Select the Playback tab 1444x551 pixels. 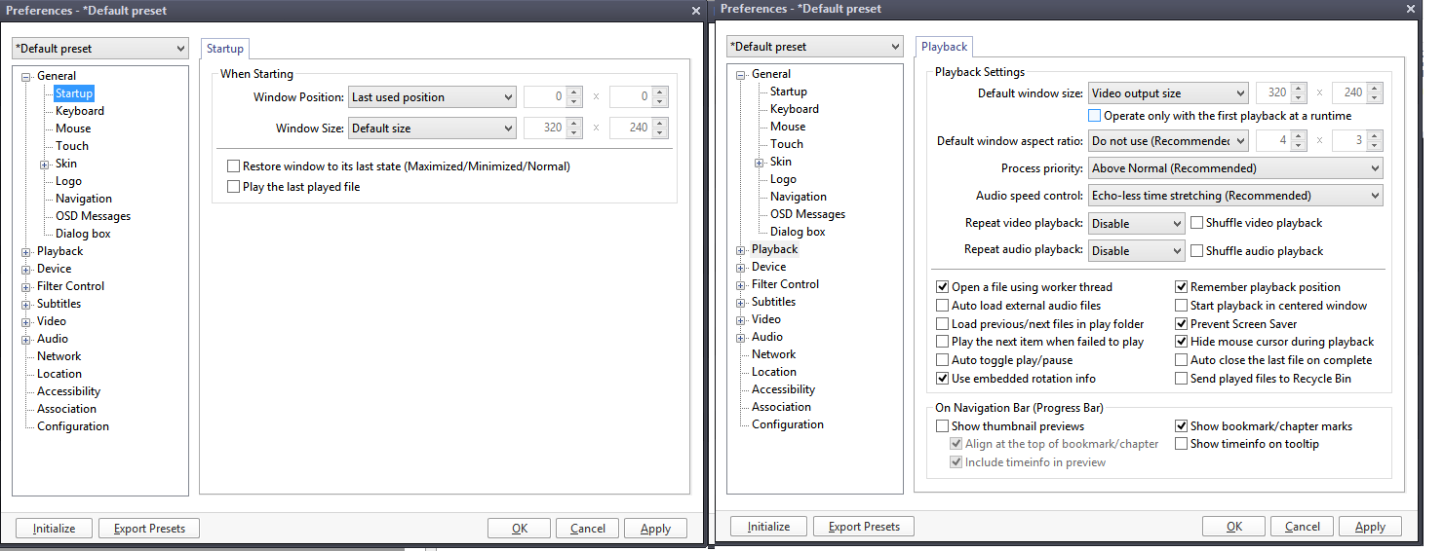click(944, 47)
